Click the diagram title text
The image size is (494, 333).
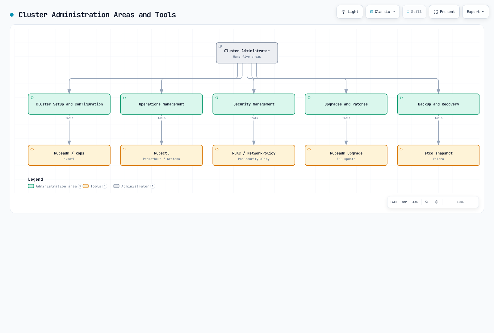point(97,14)
